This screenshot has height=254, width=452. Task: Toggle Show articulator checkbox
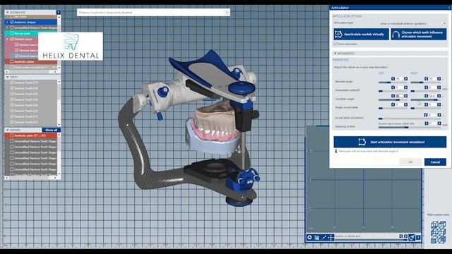pos(335,44)
